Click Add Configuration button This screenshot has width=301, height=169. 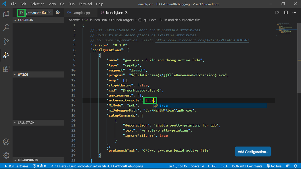pos(253,152)
